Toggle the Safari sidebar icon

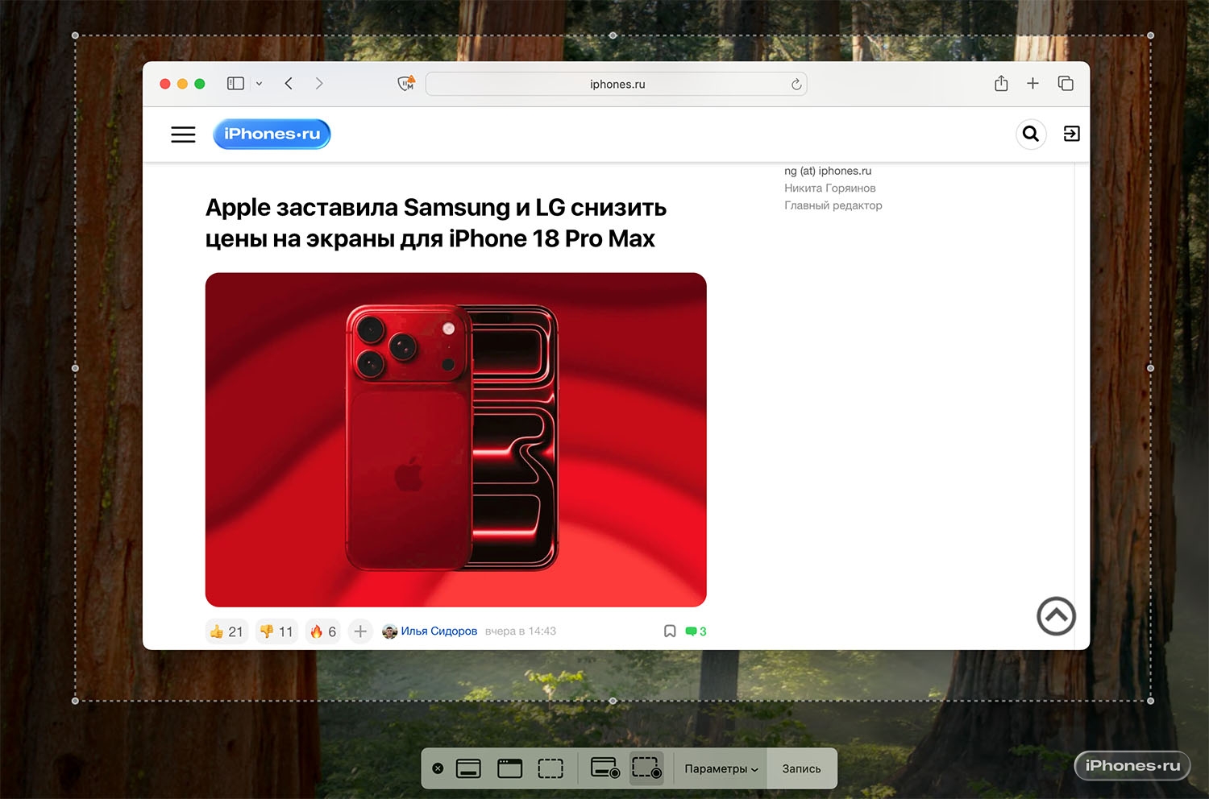235,84
